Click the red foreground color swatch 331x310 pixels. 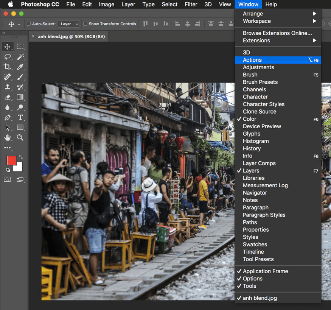(x=11, y=160)
